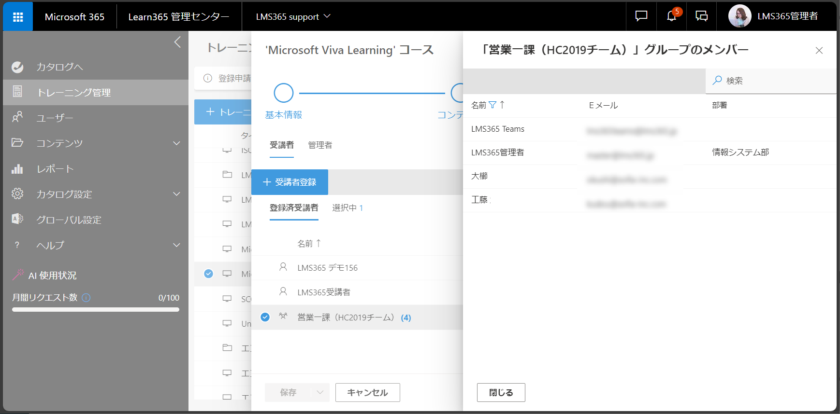The image size is (840, 414).
Task: Open レポート in sidebar
Action: 96,169
